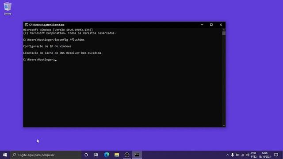283x159 pixels.
Task: Open the notification action center
Action: pos(276,155)
